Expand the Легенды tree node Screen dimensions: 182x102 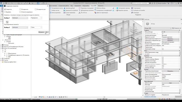tap(1, 45)
